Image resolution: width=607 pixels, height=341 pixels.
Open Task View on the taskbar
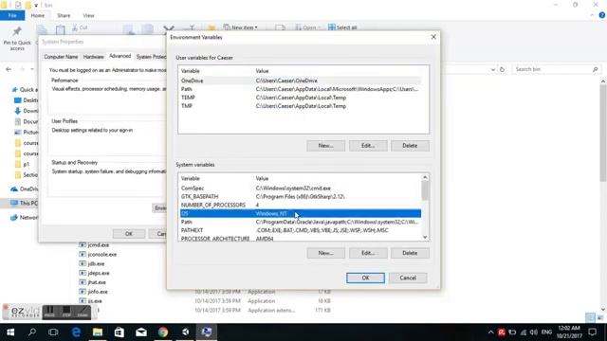coord(53,332)
